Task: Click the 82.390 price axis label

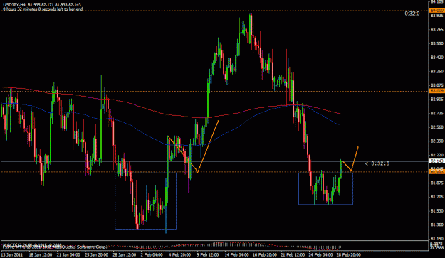Action: coord(437,141)
